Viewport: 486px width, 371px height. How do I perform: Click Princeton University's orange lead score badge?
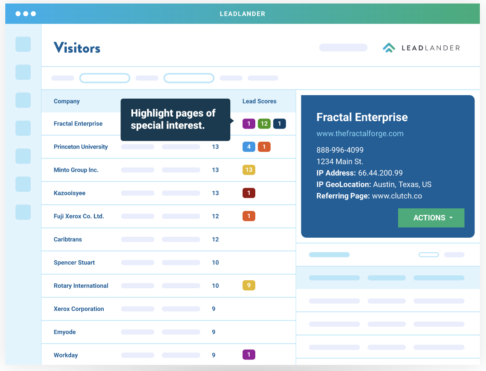[264, 146]
